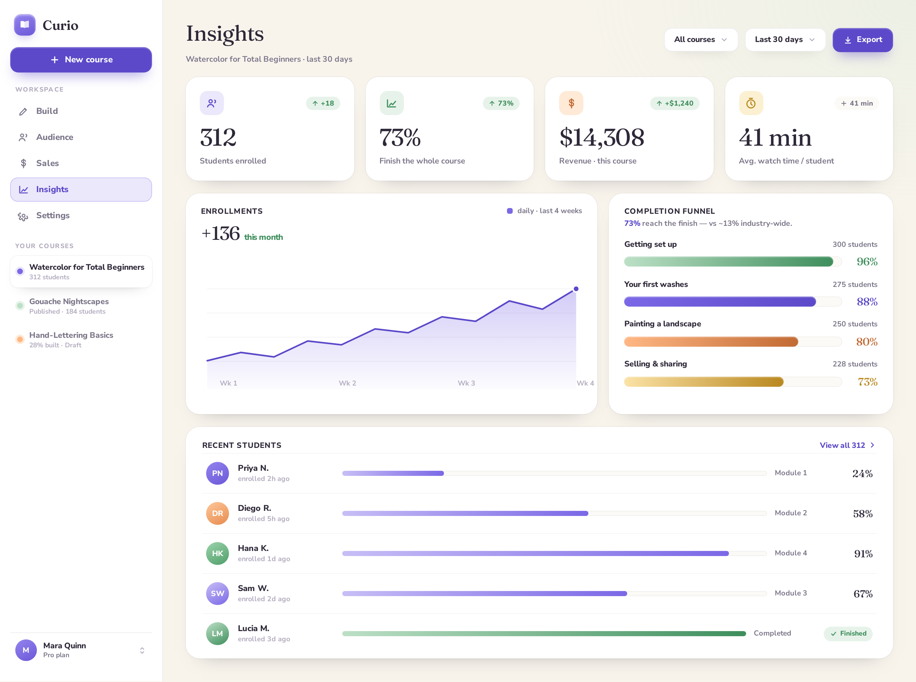Image resolution: width=916 pixels, height=682 pixels.
Task: Click the 73% highlighted funnel summary text
Action: coord(632,223)
